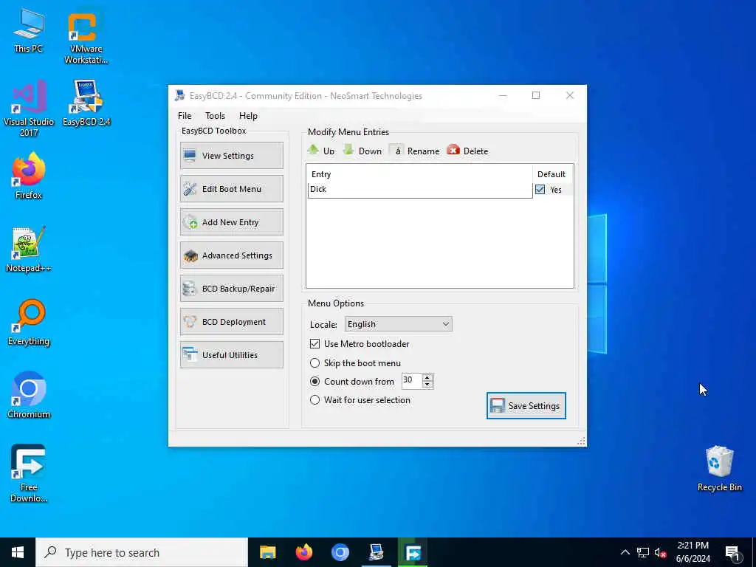Select Notepad++ desktop icon
756x567 pixels.
29,250
